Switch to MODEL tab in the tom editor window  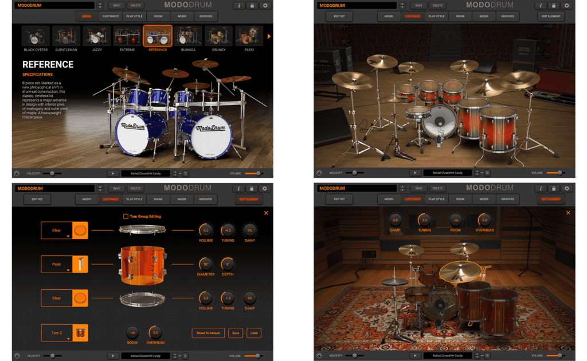click(87, 199)
